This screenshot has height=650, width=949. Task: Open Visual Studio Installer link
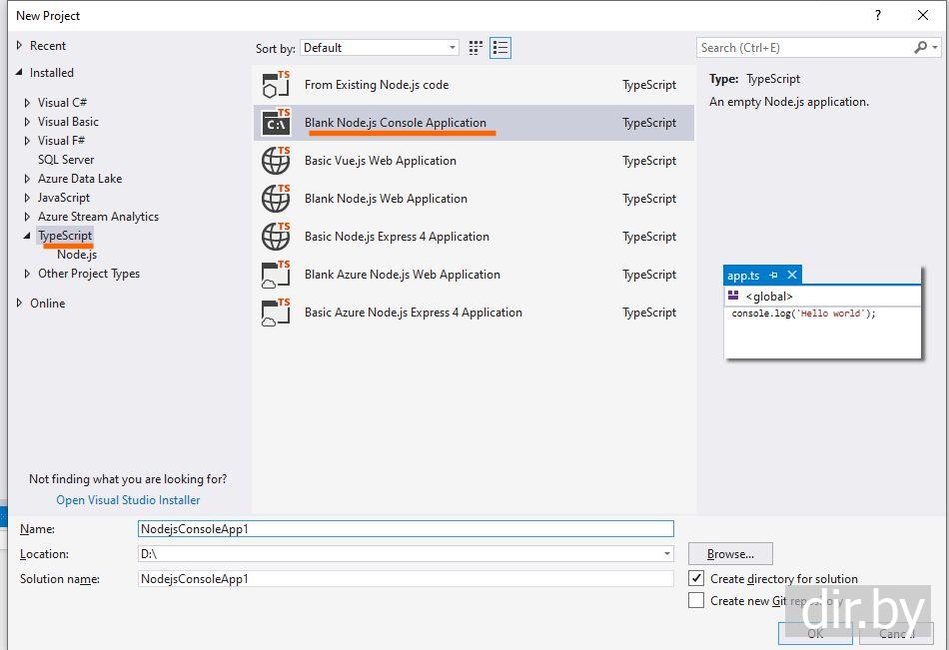point(128,500)
